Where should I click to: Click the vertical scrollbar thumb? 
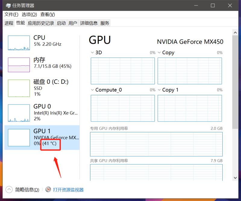[x=235, y=82]
